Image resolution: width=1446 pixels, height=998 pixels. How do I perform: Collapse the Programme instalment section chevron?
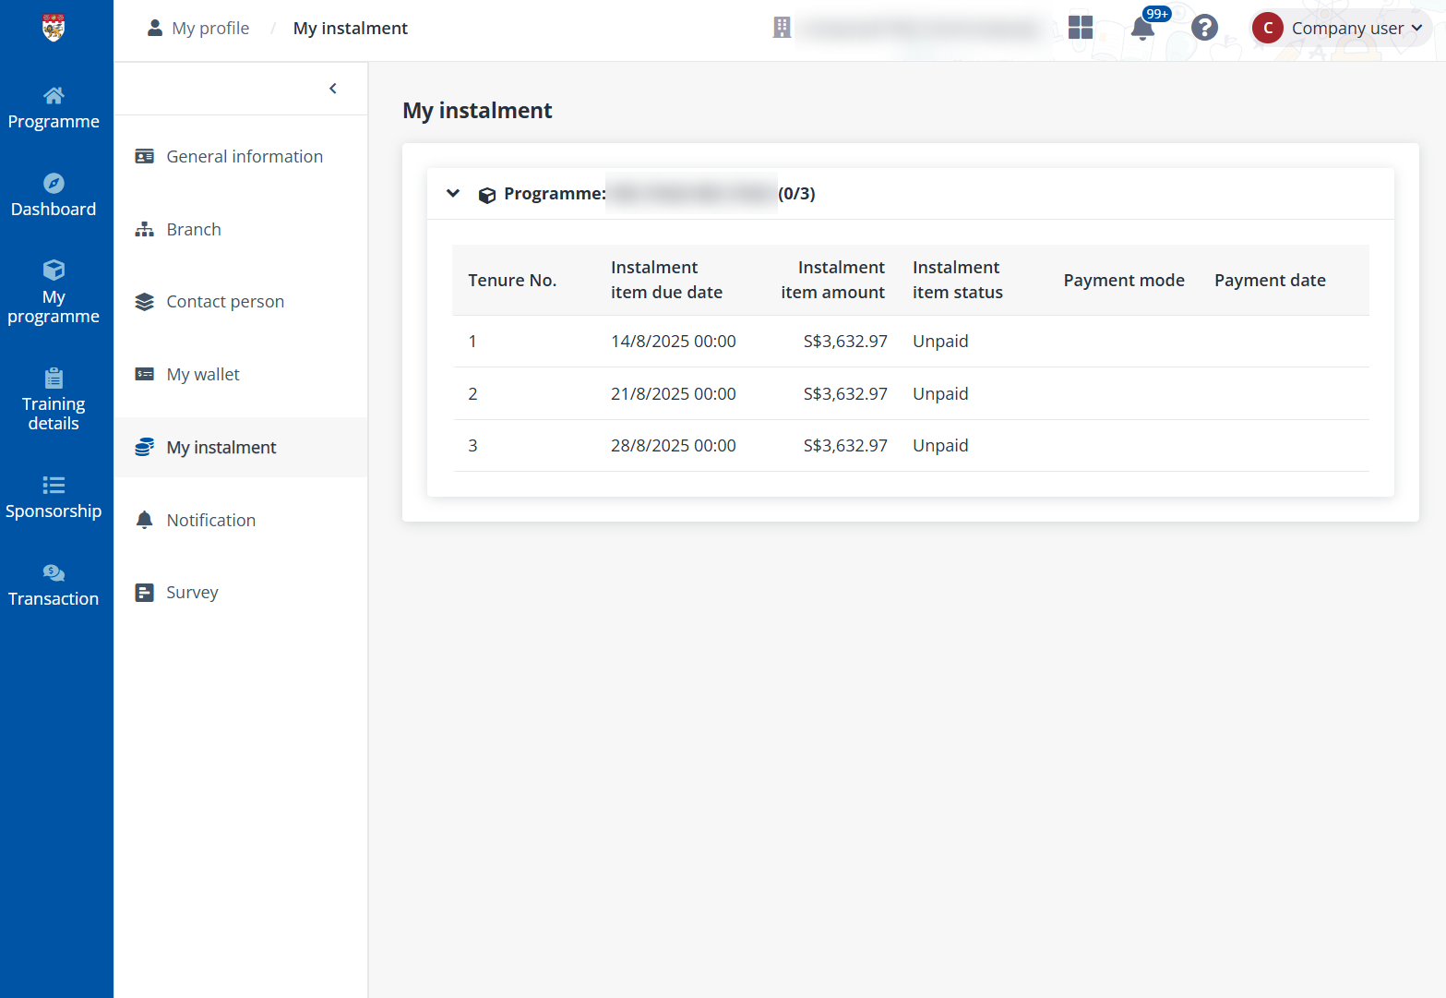[x=453, y=194]
